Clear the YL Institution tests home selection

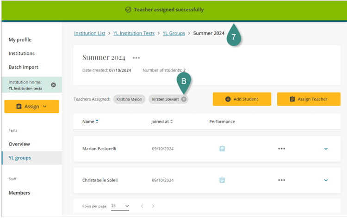pos(53,85)
